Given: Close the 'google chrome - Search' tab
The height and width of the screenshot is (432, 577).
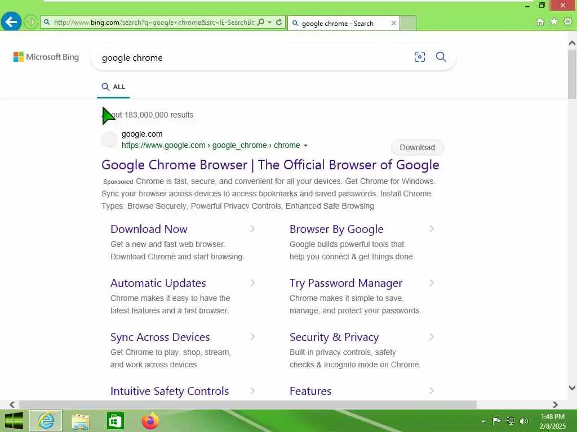Looking at the screenshot, I should pos(394,23).
